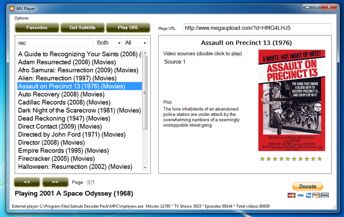Screen dimensions: 344x217
Task: Select 'A Guide to Recognizing Your Saints (2006)'
Action: [80, 54]
